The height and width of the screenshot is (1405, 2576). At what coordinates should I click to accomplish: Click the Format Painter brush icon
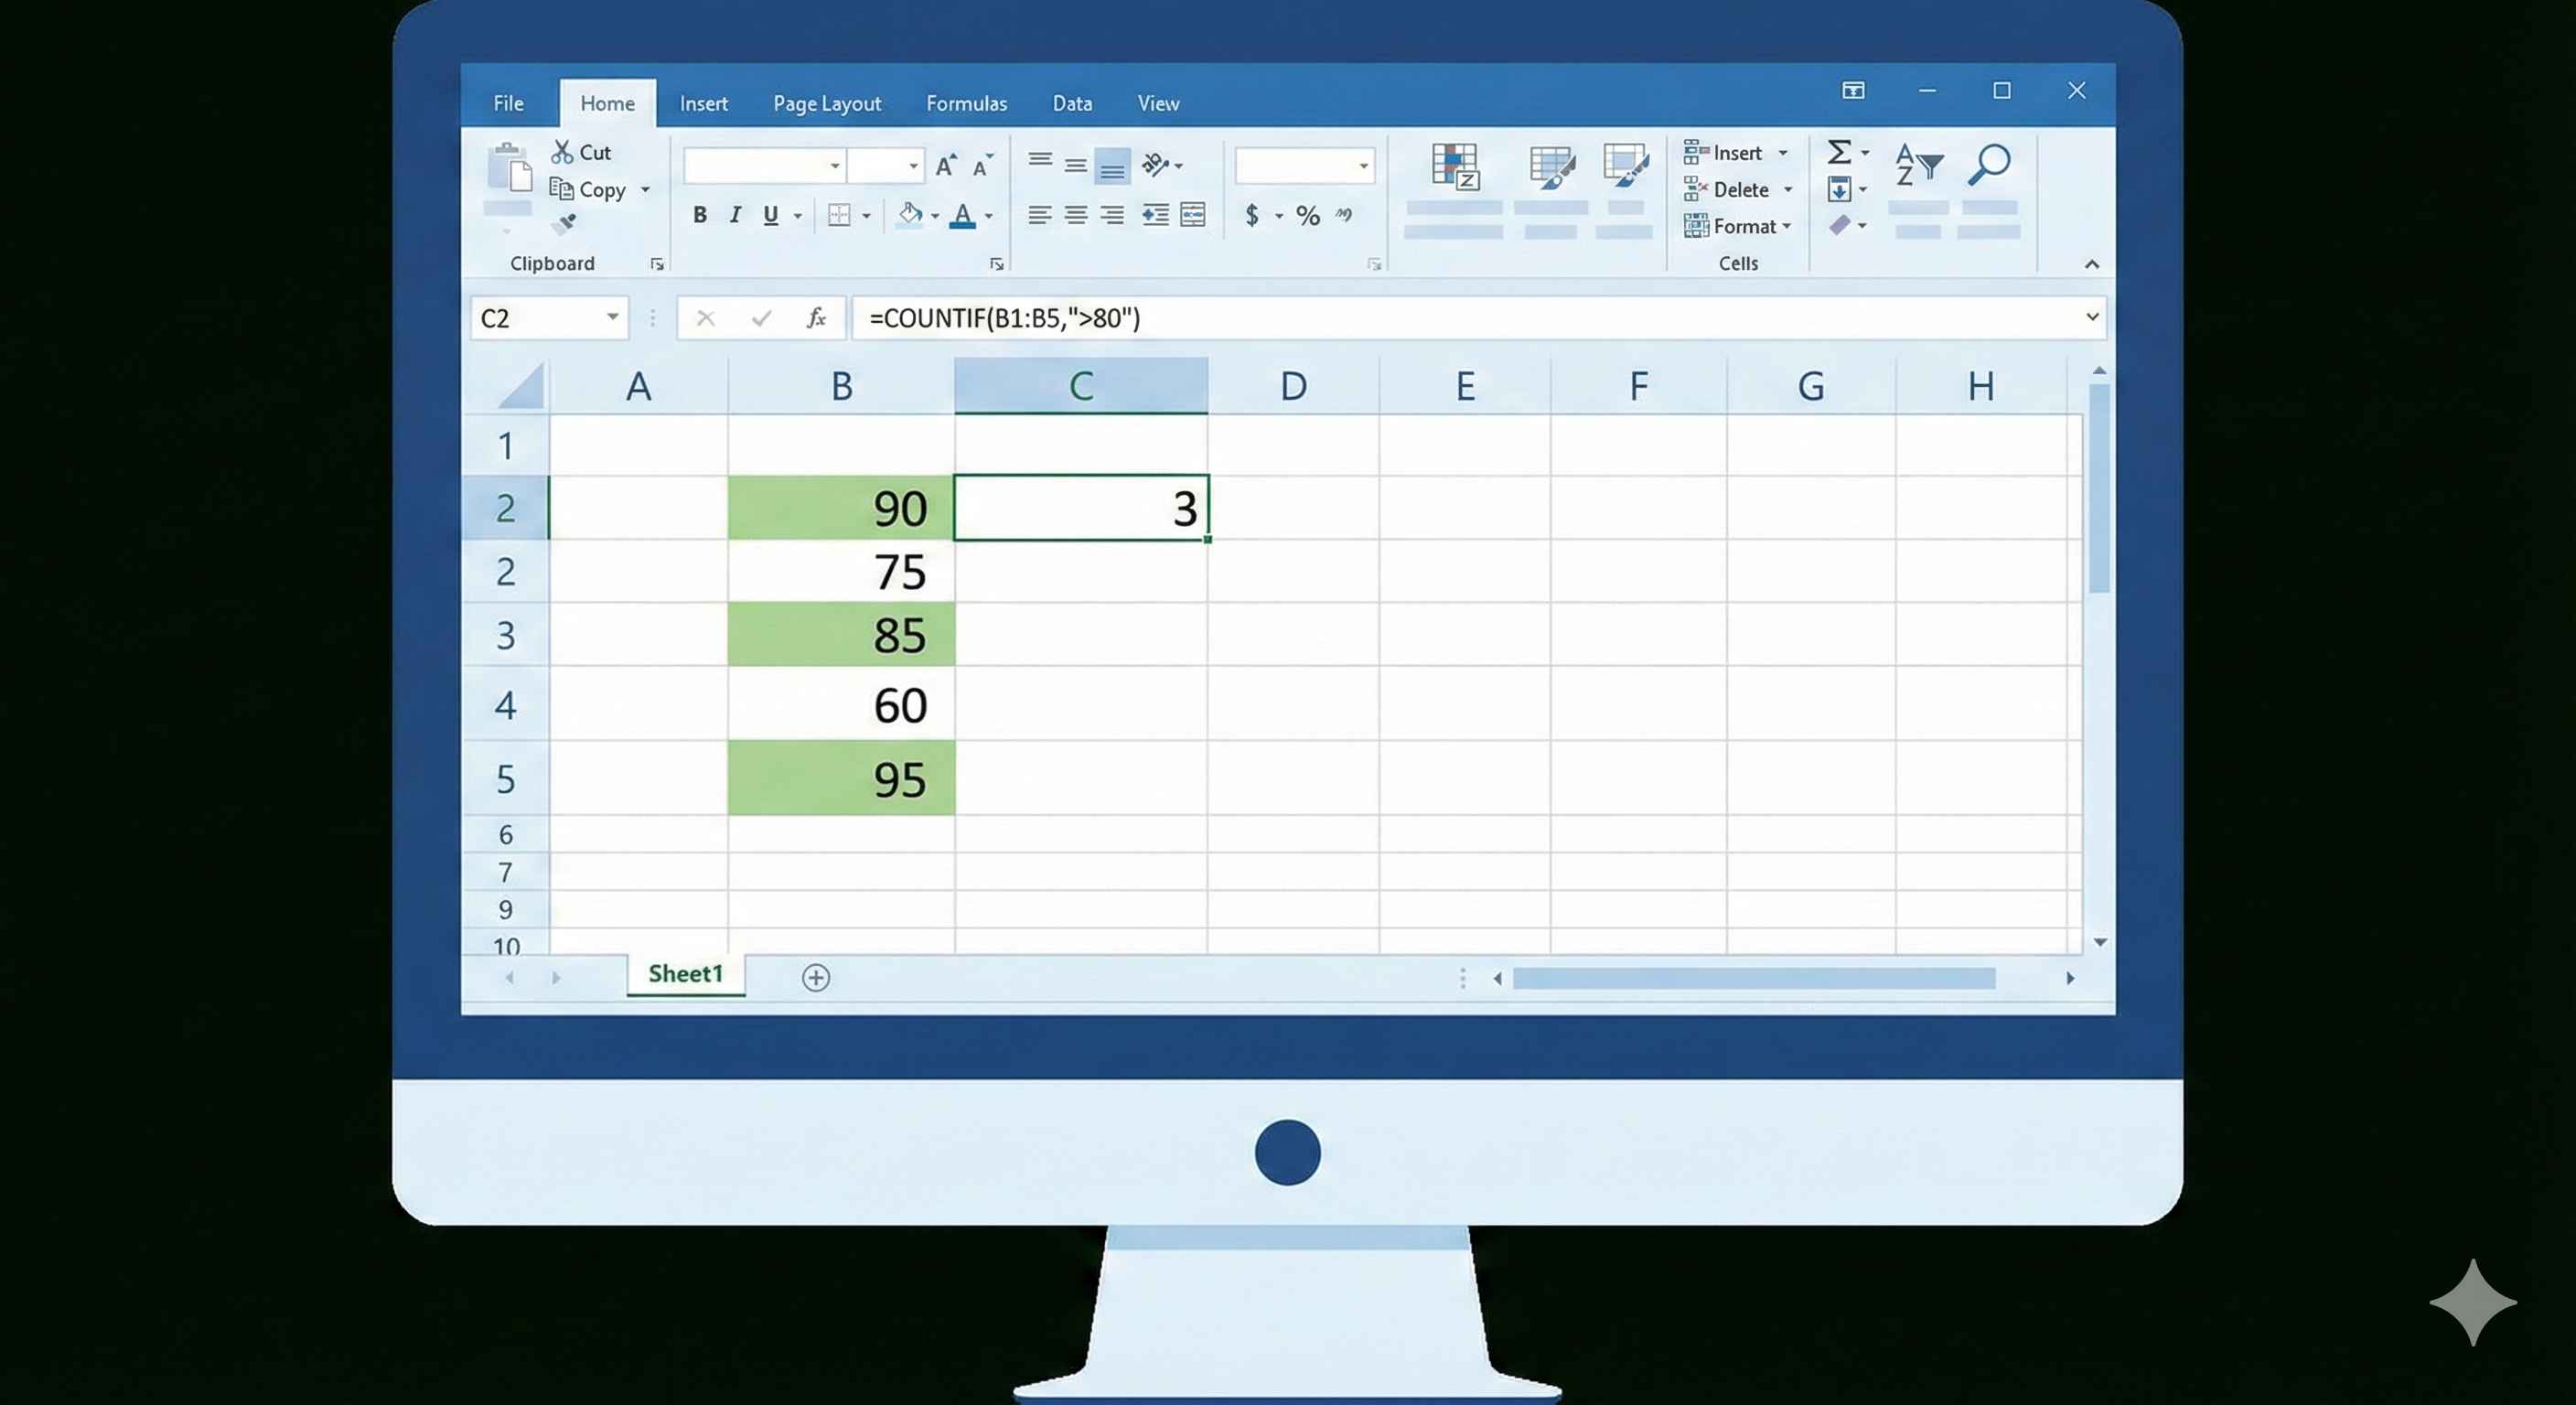[566, 223]
